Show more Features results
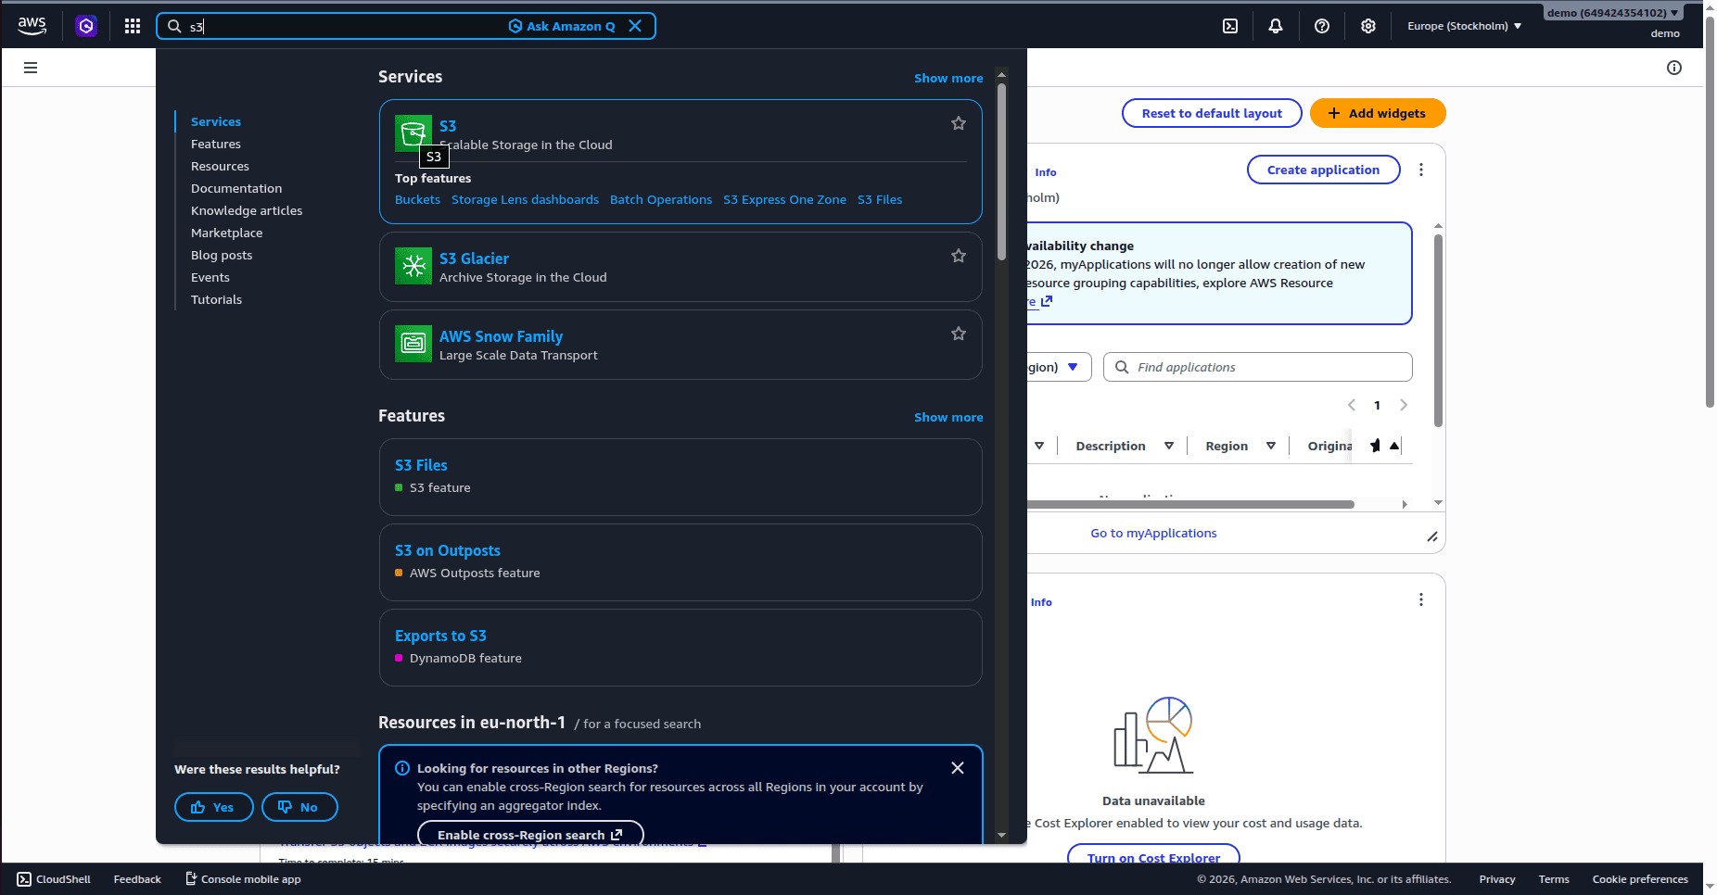 coord(948,417)
